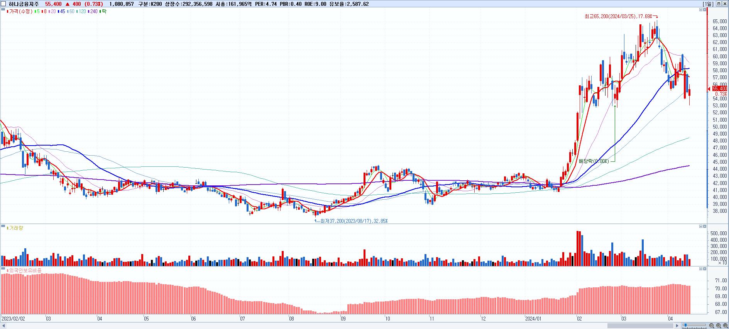Toggle the 120-day moving average legend

coord(81,11)
